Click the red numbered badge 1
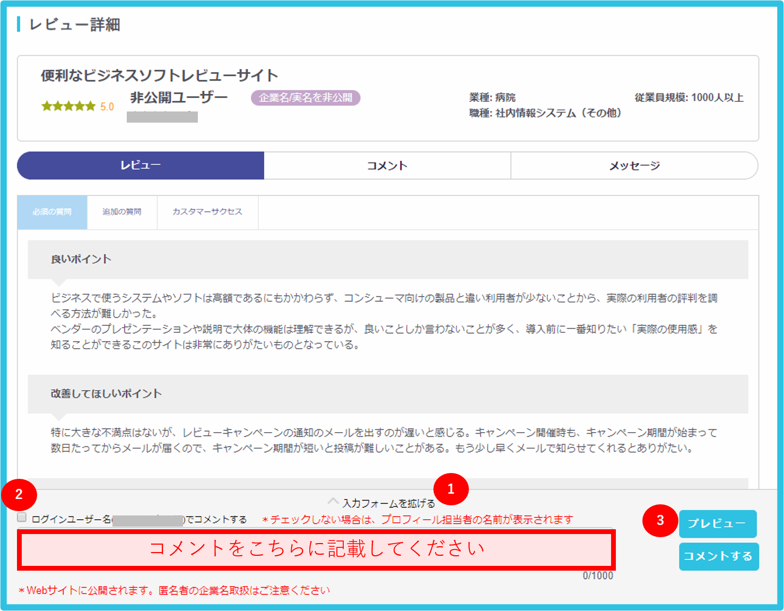784x611 pixels. pyautogui.click(x=451, y=489)
